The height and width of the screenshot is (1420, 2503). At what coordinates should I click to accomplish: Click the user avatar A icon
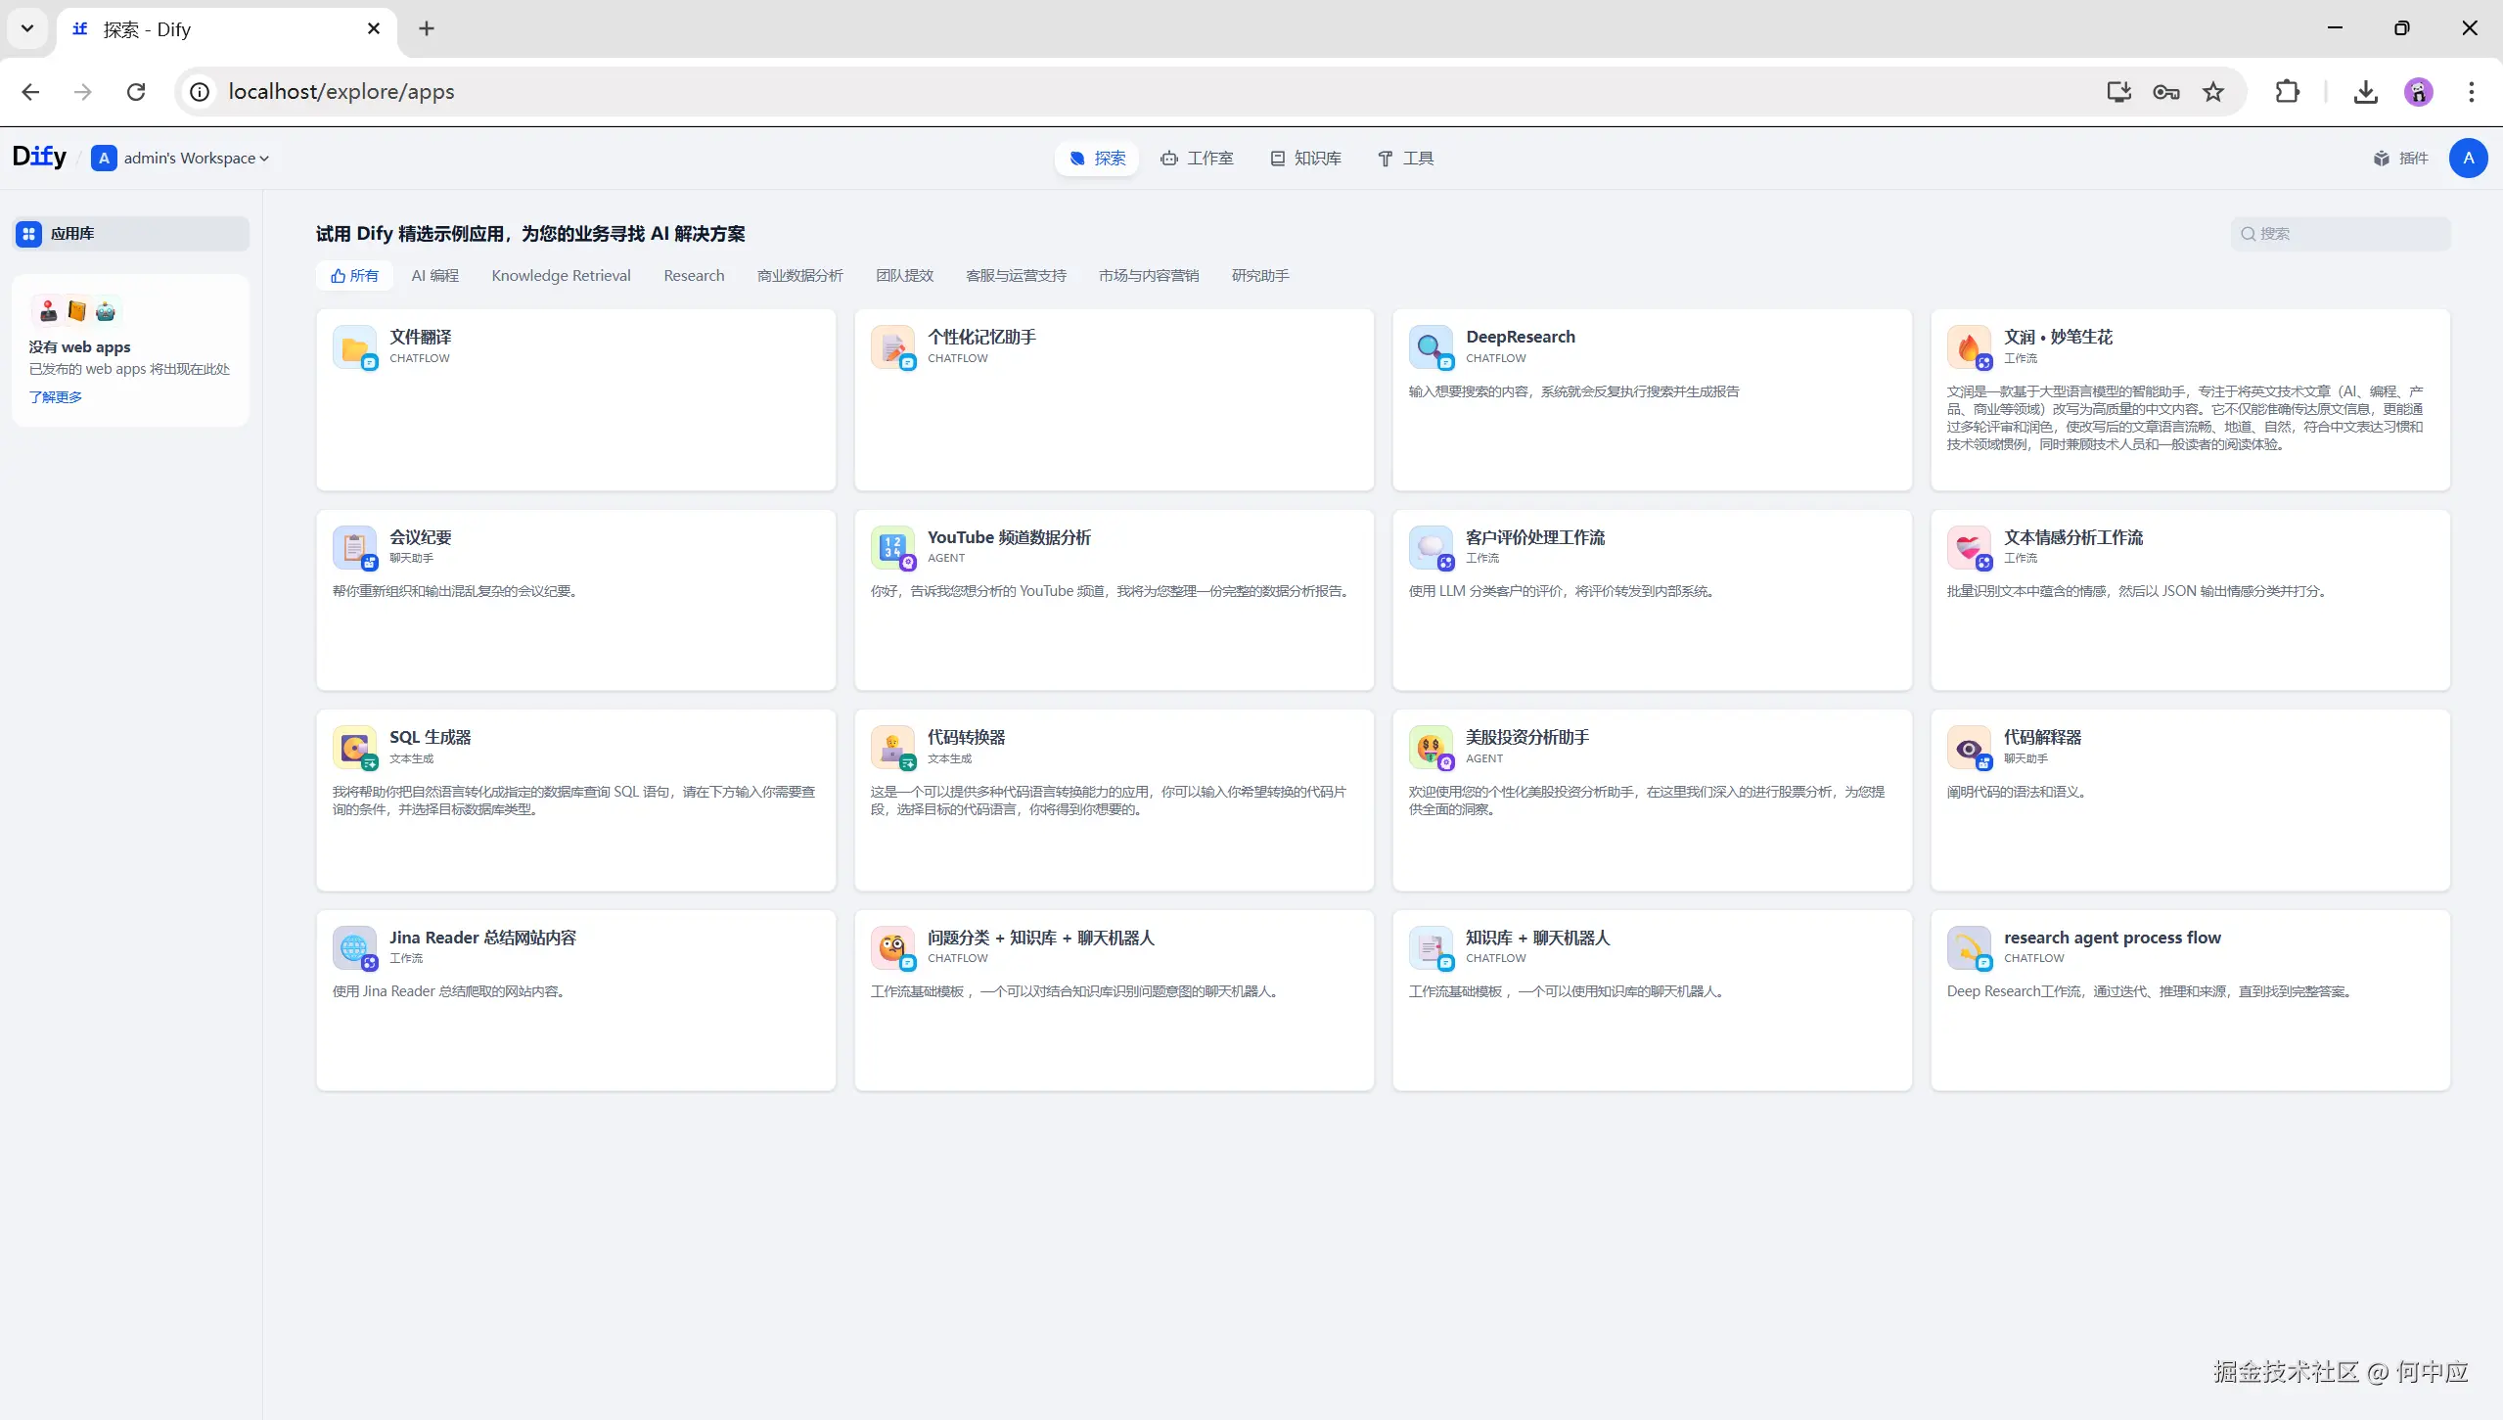pos(2467,158)
